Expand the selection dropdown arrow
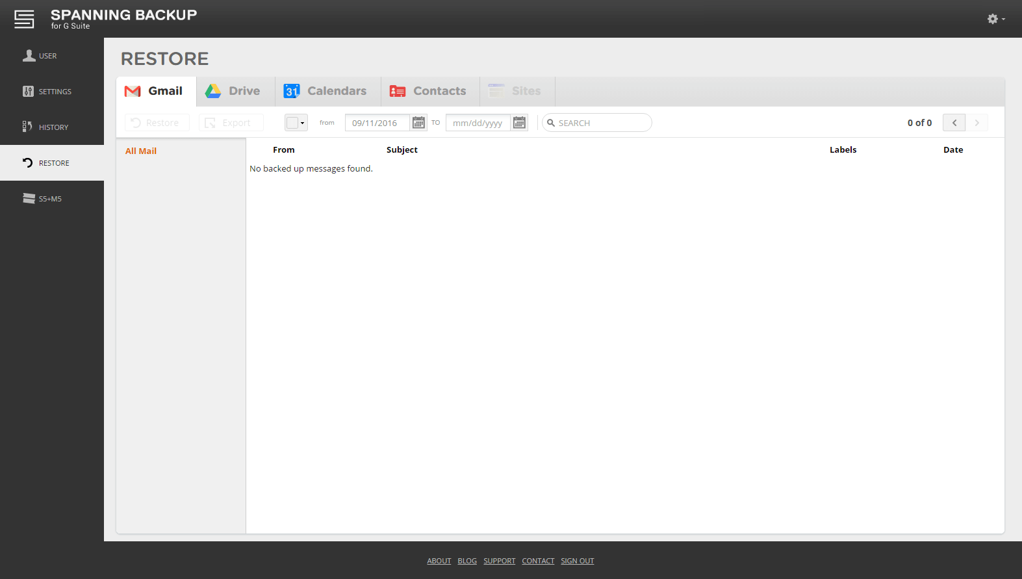This screenshot has width=1022, height=579. [303, 123]
